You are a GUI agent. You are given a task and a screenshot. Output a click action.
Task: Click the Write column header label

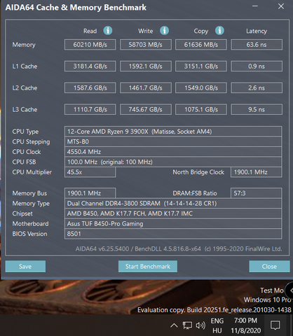145,31
